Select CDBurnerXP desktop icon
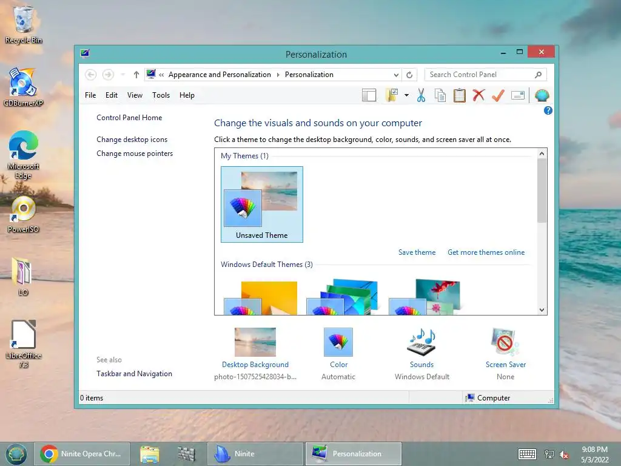Viewport: 621px width, 466px height. 23,87
